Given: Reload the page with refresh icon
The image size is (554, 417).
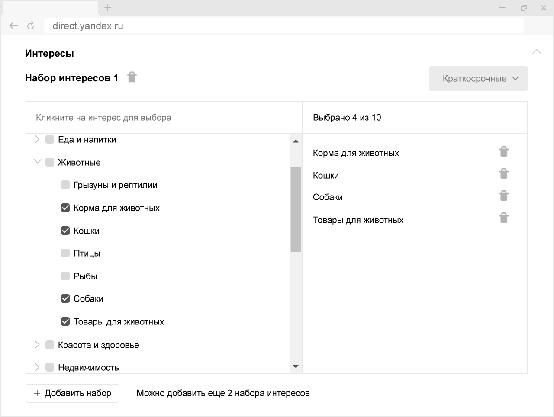Looking at the screenshot, I should click(30, 26).
